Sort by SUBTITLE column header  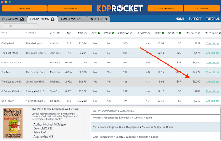[31, 33]
